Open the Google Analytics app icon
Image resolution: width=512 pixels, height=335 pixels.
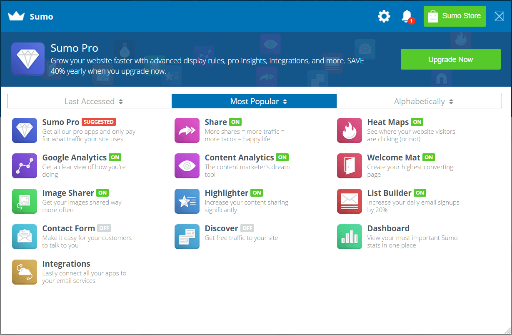(25, 166)
